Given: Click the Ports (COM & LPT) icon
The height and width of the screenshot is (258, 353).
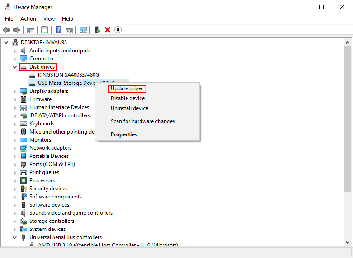Looking at the screenshot, I should click(x=24, y=164).
